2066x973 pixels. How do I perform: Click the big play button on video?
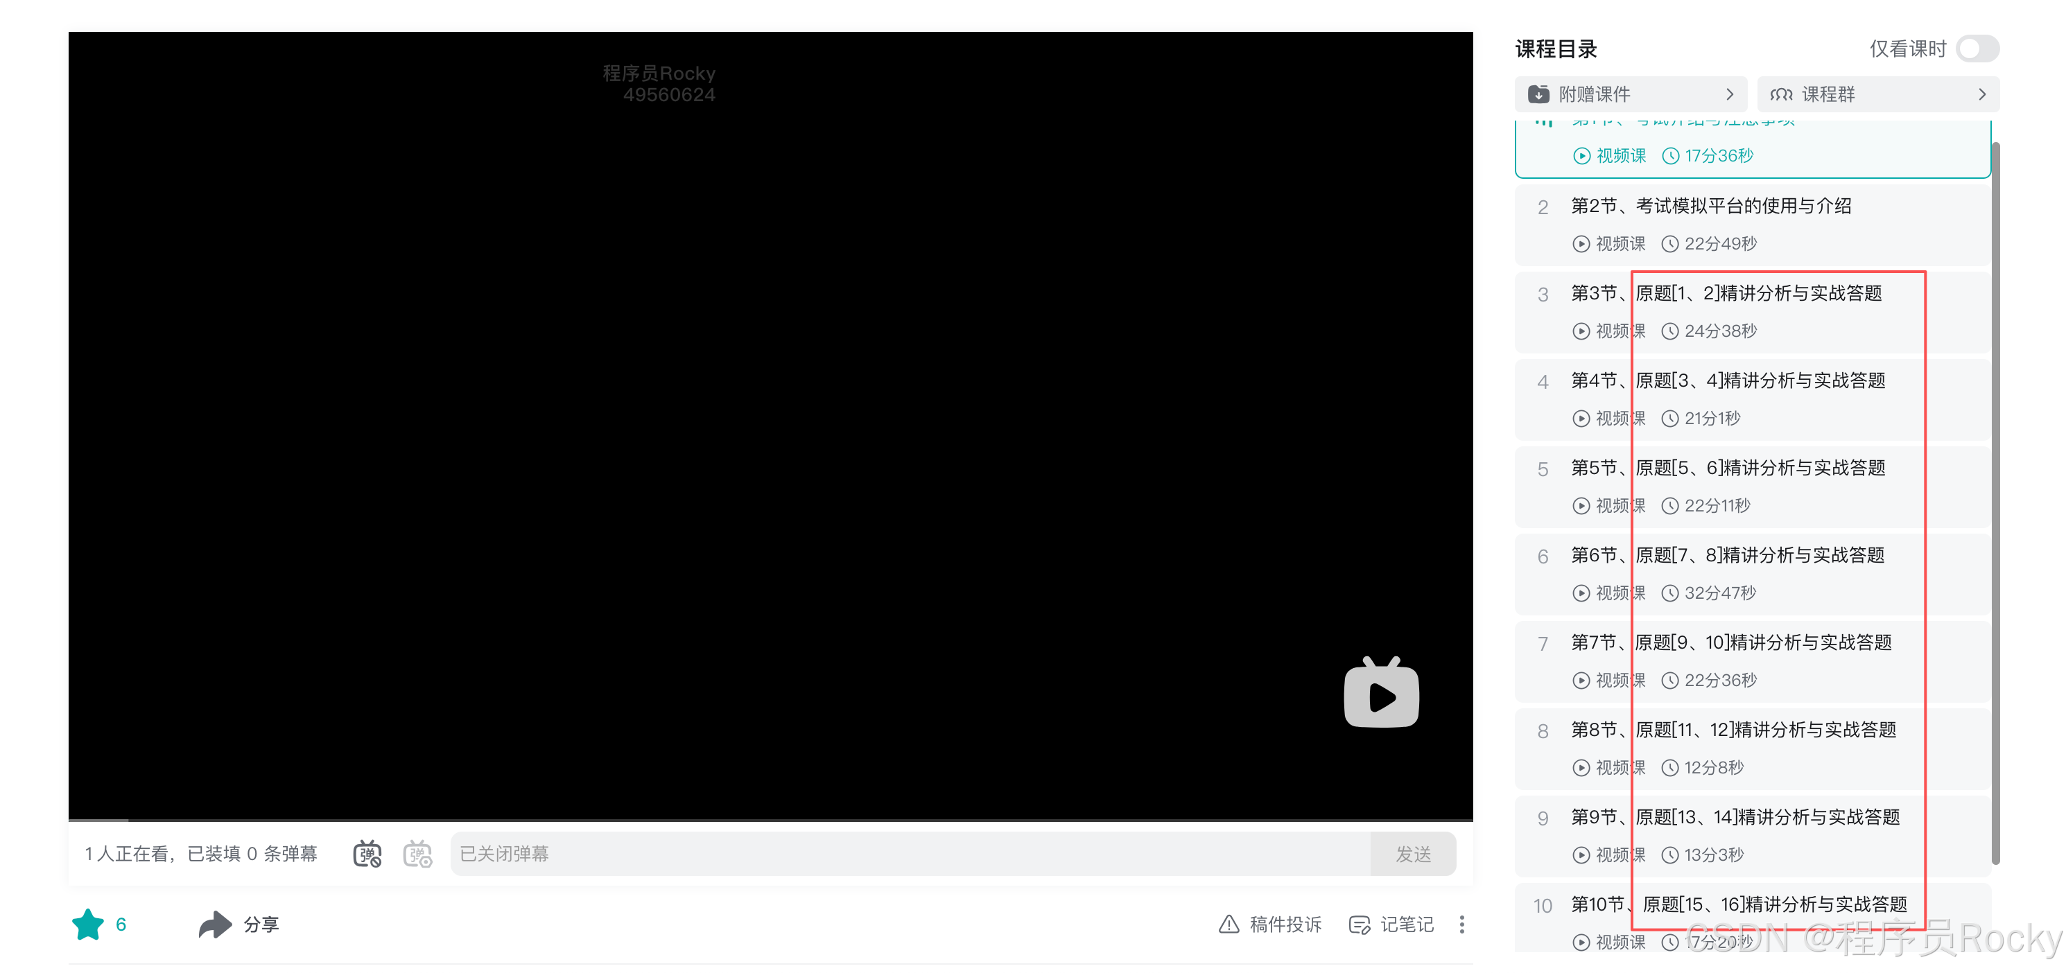(x=1380, y=695)
